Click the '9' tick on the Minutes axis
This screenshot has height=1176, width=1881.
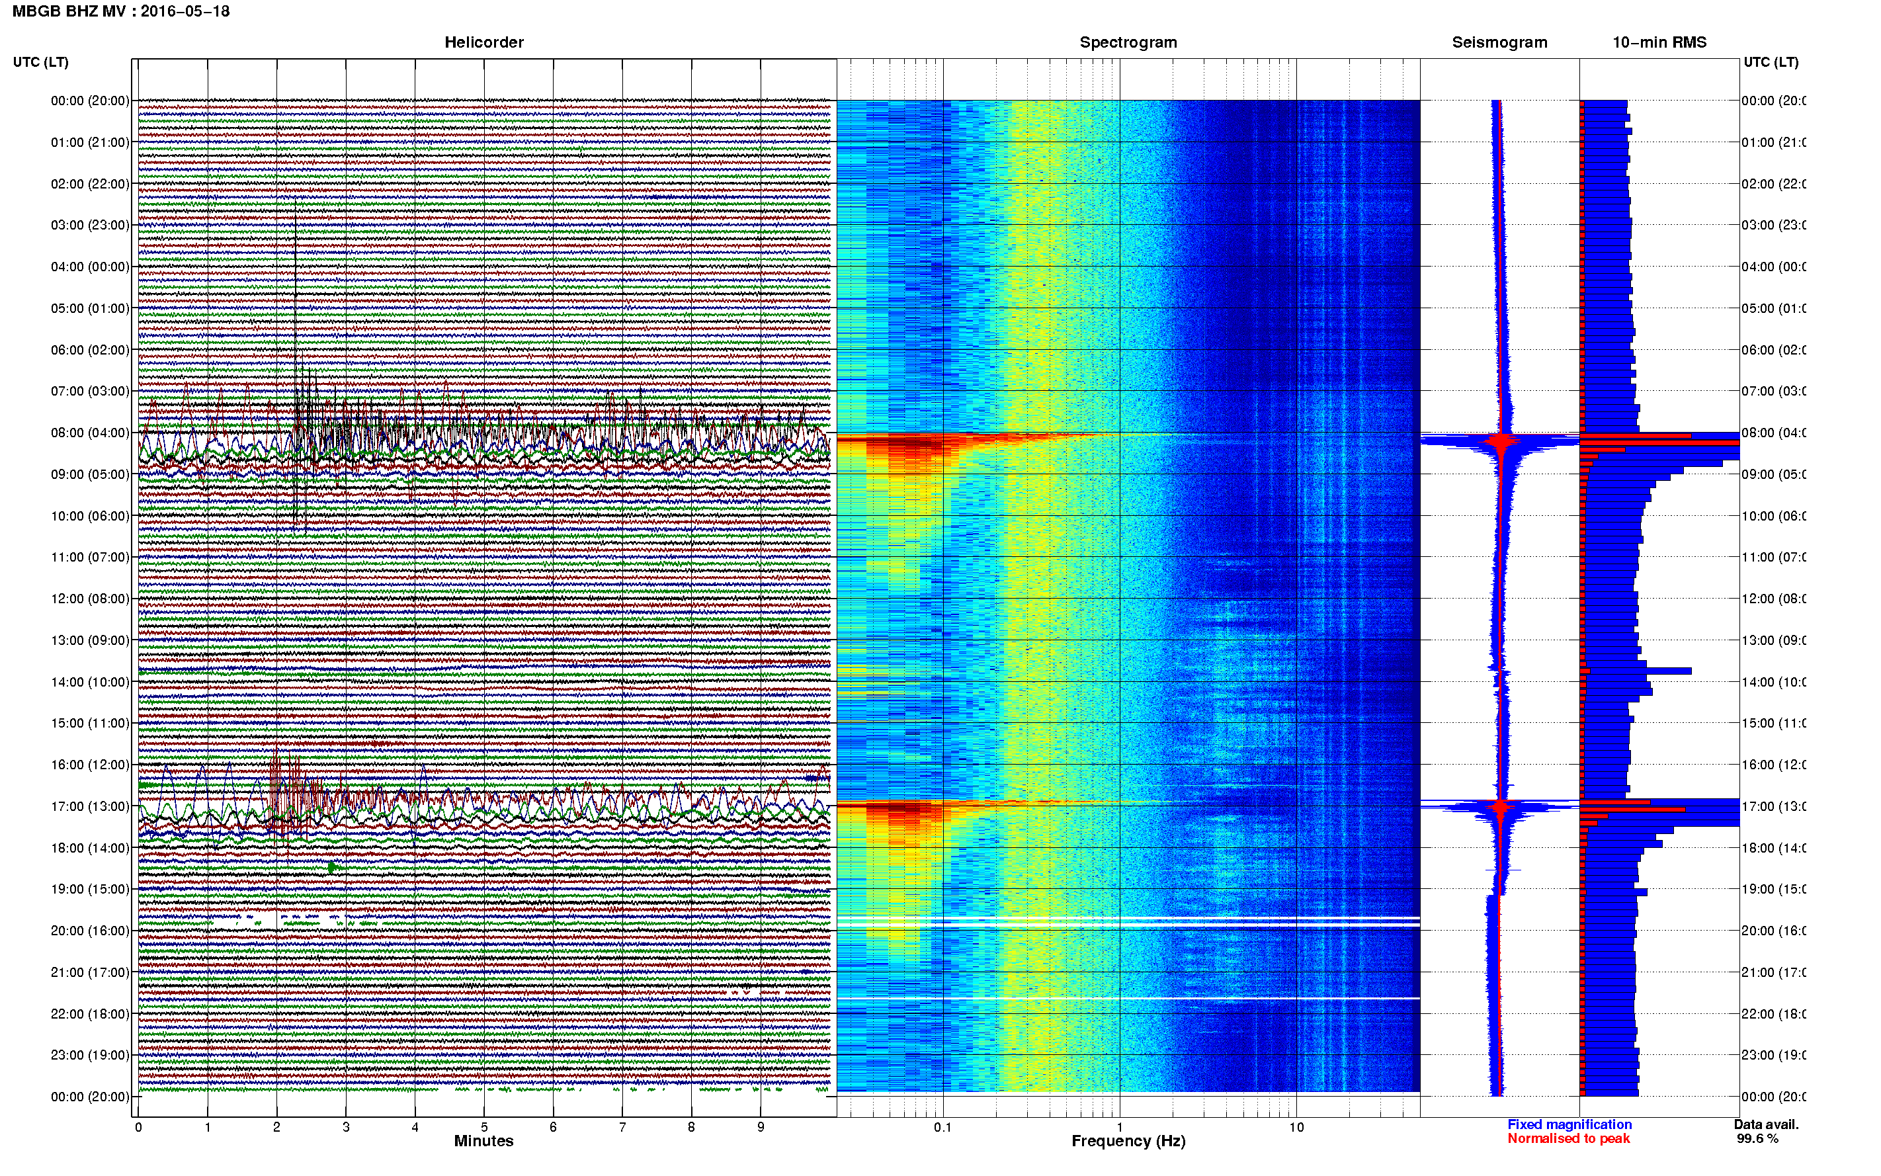tap(761, 1127)
